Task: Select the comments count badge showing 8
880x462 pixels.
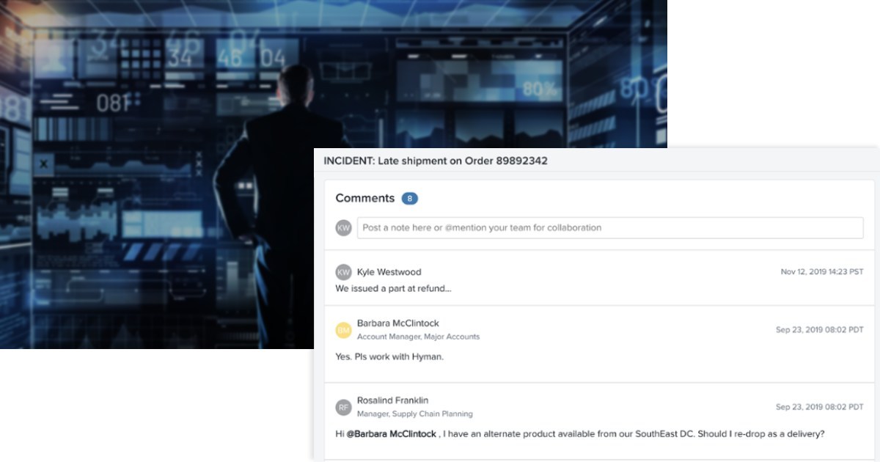Action: [x=409, y=198]
